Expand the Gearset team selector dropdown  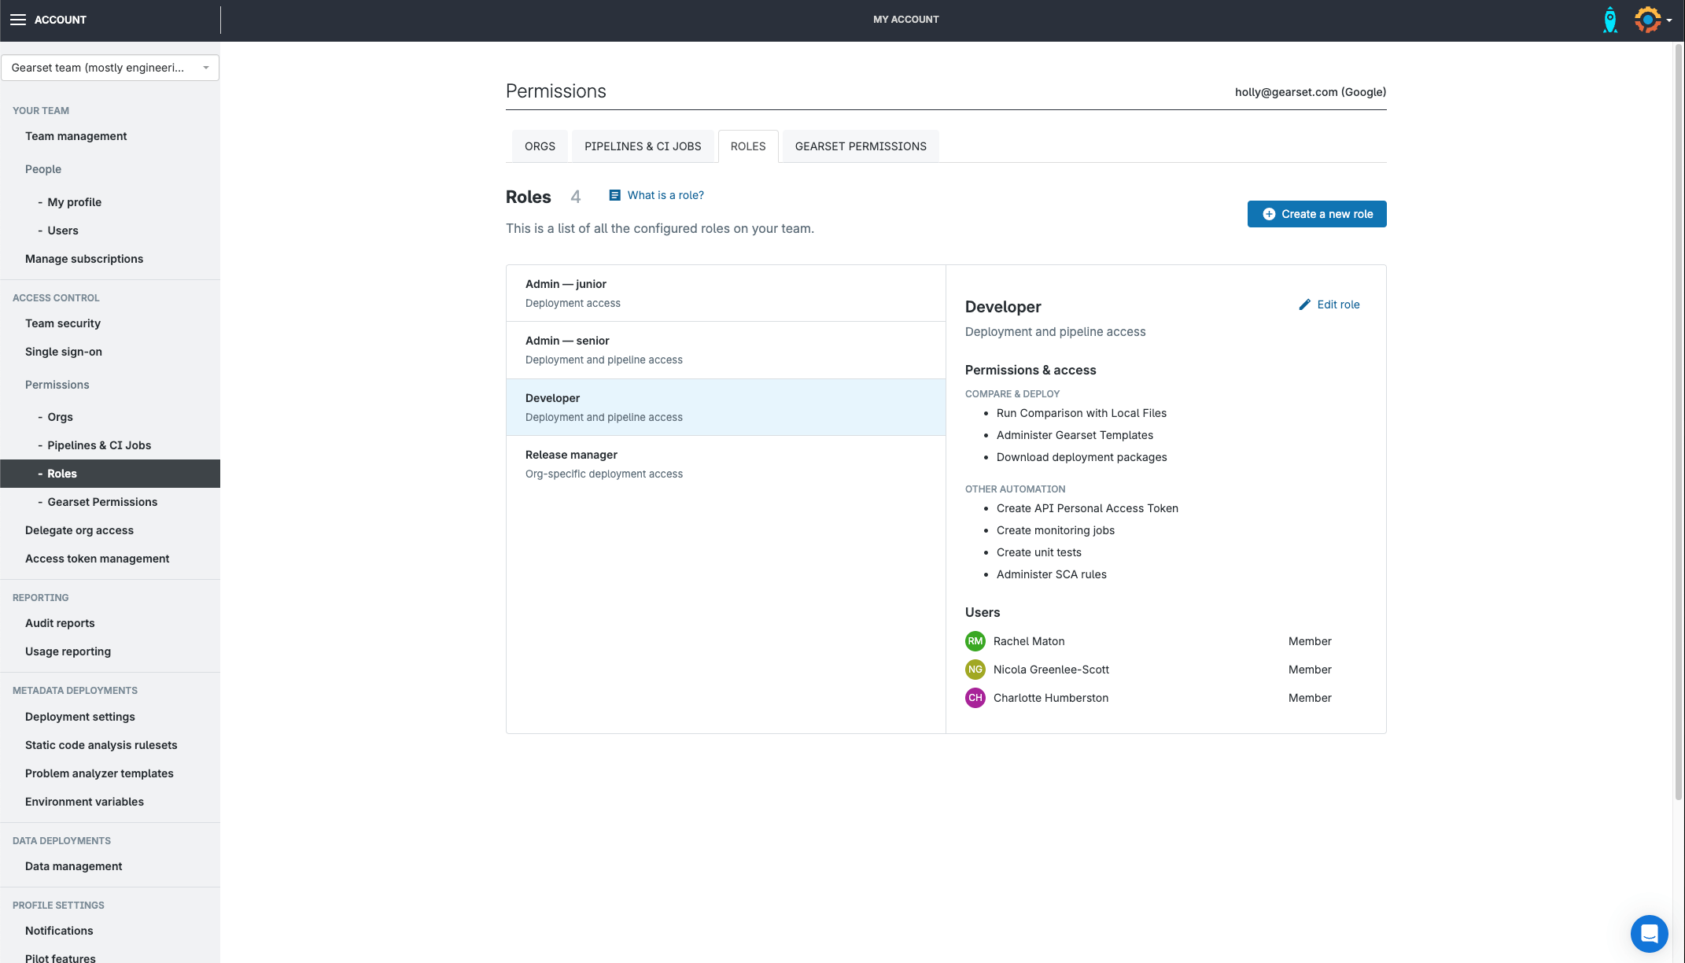(x=110, y=68)
